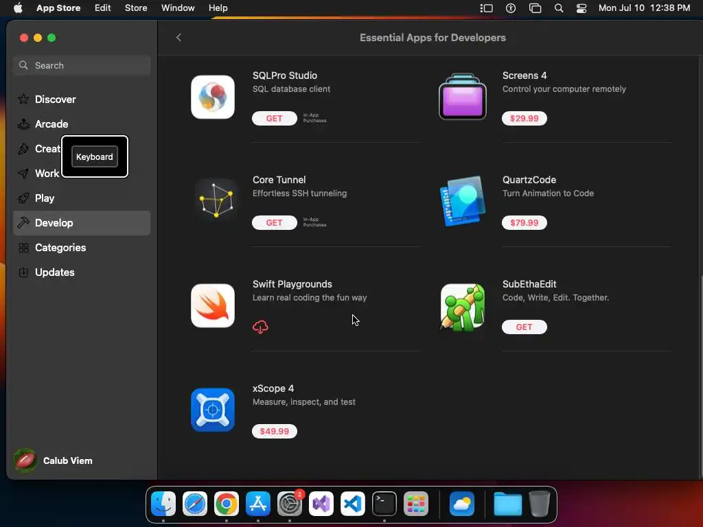The width and height of the screenshot is (703, 527).
Task: Select Play in the sidebar
Action: coord(82,198)
